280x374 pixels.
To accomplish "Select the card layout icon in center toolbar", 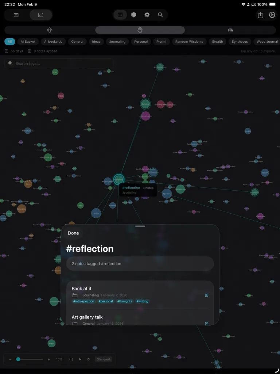I will pyautogui.click(x=120, y=15).
